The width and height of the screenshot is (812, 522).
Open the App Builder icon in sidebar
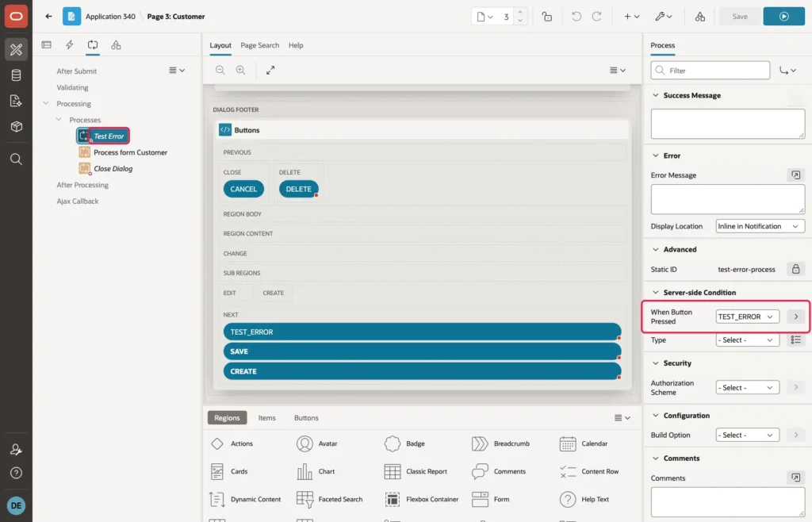point(16,49)
